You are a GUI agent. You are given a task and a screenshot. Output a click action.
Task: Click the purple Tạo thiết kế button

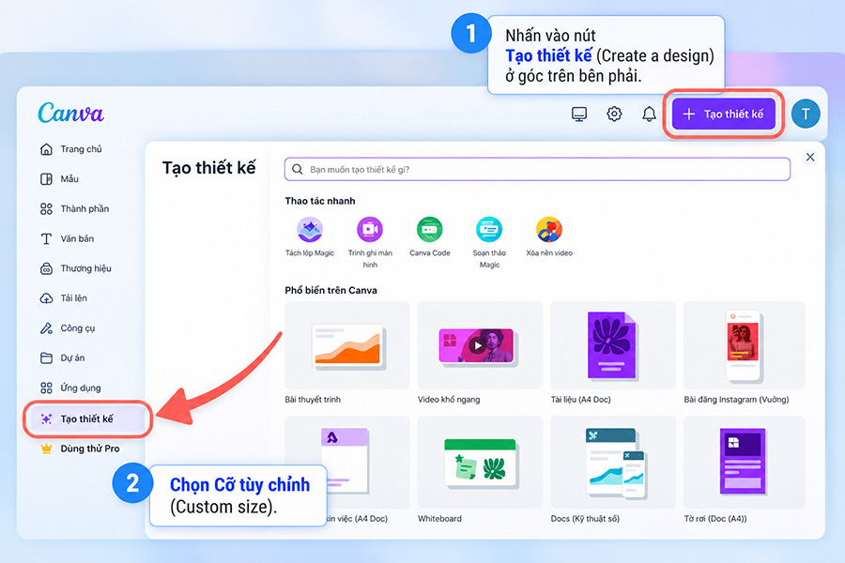723,114
